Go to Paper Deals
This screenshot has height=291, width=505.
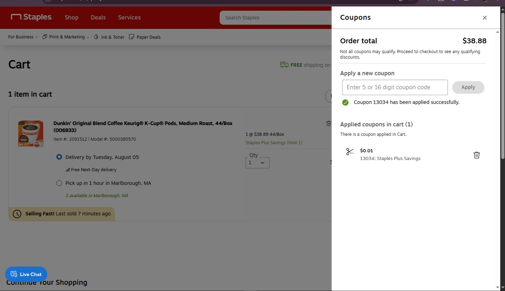148,37
